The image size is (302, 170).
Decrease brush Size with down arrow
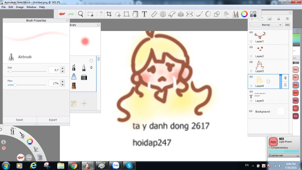(x=63, y=71)
